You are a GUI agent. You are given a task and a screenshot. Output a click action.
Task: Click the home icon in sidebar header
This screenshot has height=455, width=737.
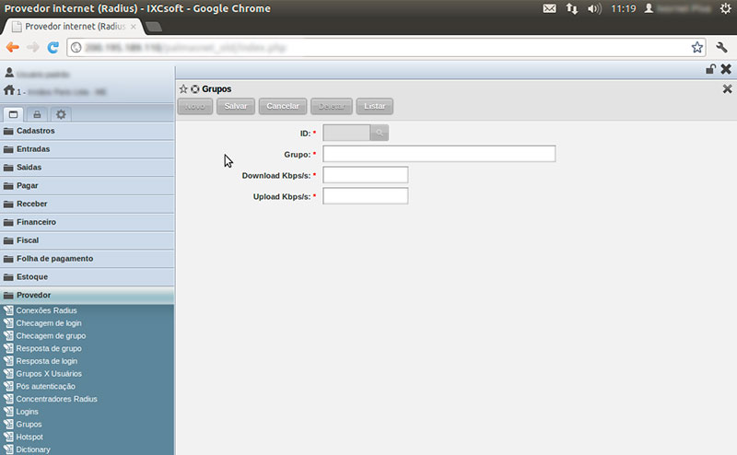pyautogui.click(x=9, y=89)
